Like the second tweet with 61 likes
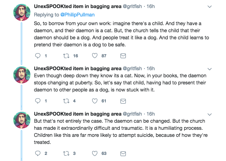226x161 pixels. (x=95, y=101)
